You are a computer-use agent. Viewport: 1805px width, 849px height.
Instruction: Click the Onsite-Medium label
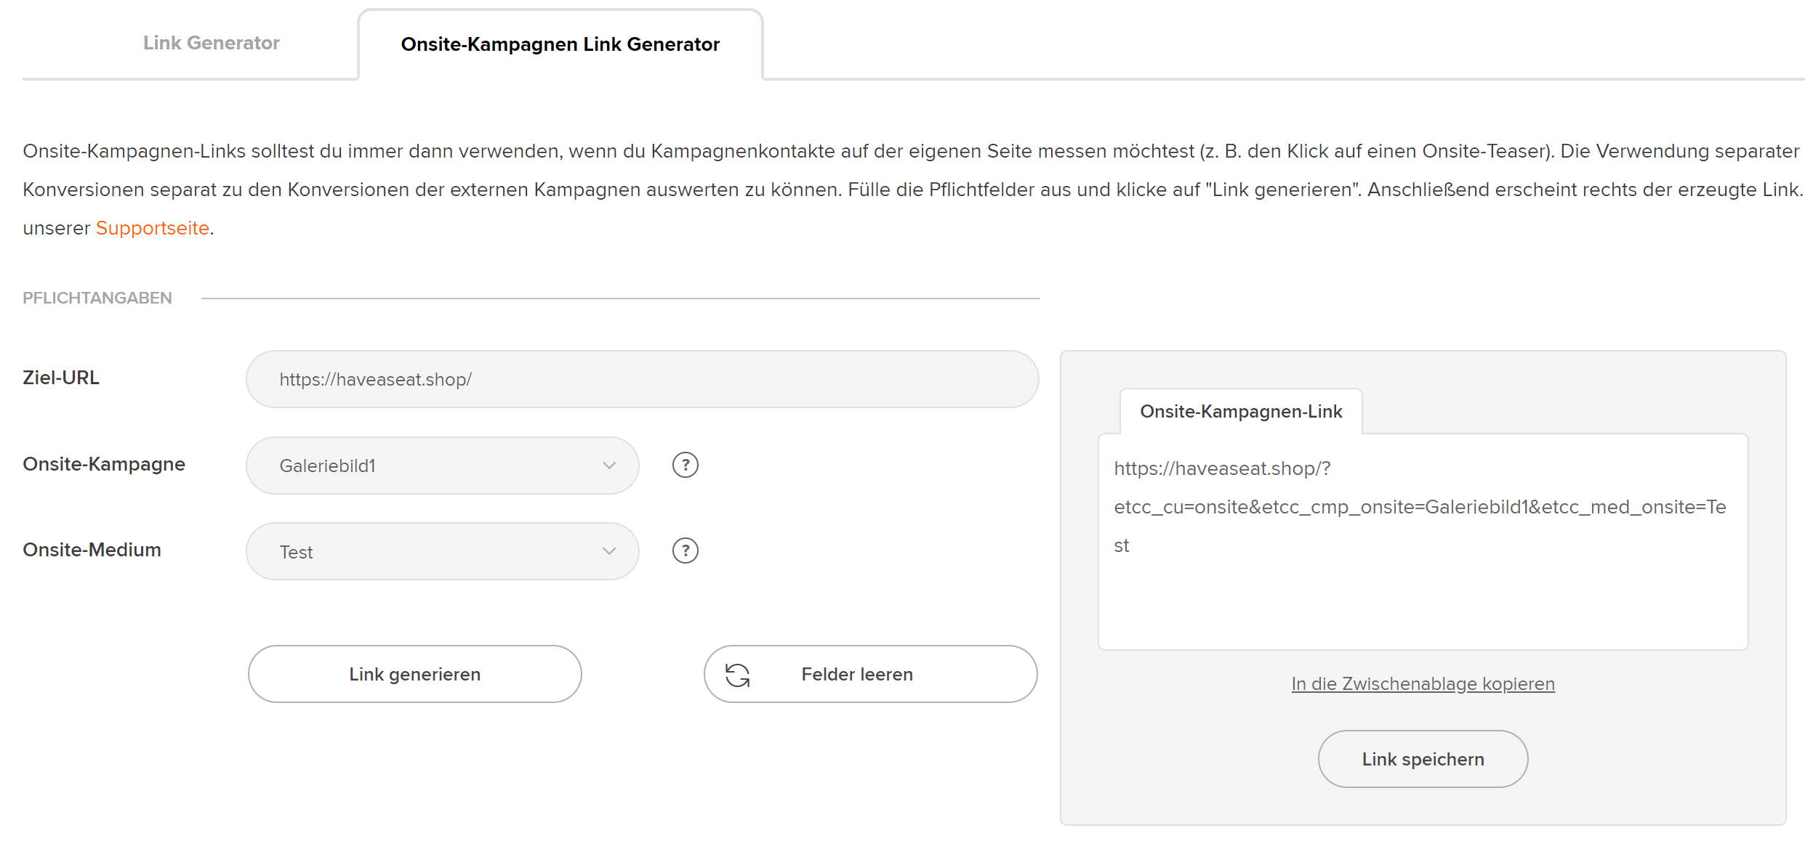click(x=92, y=550)
